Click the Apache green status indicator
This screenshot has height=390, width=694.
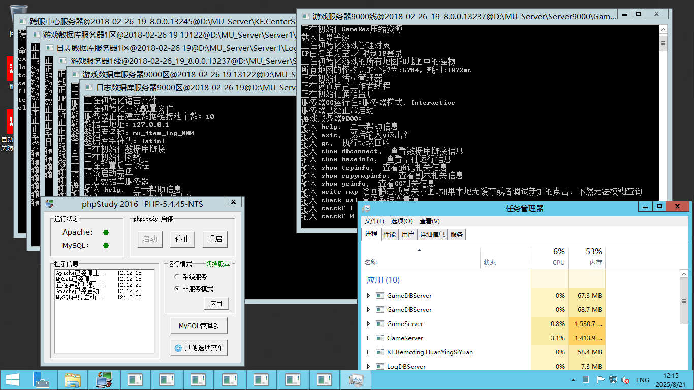point(106,232)
